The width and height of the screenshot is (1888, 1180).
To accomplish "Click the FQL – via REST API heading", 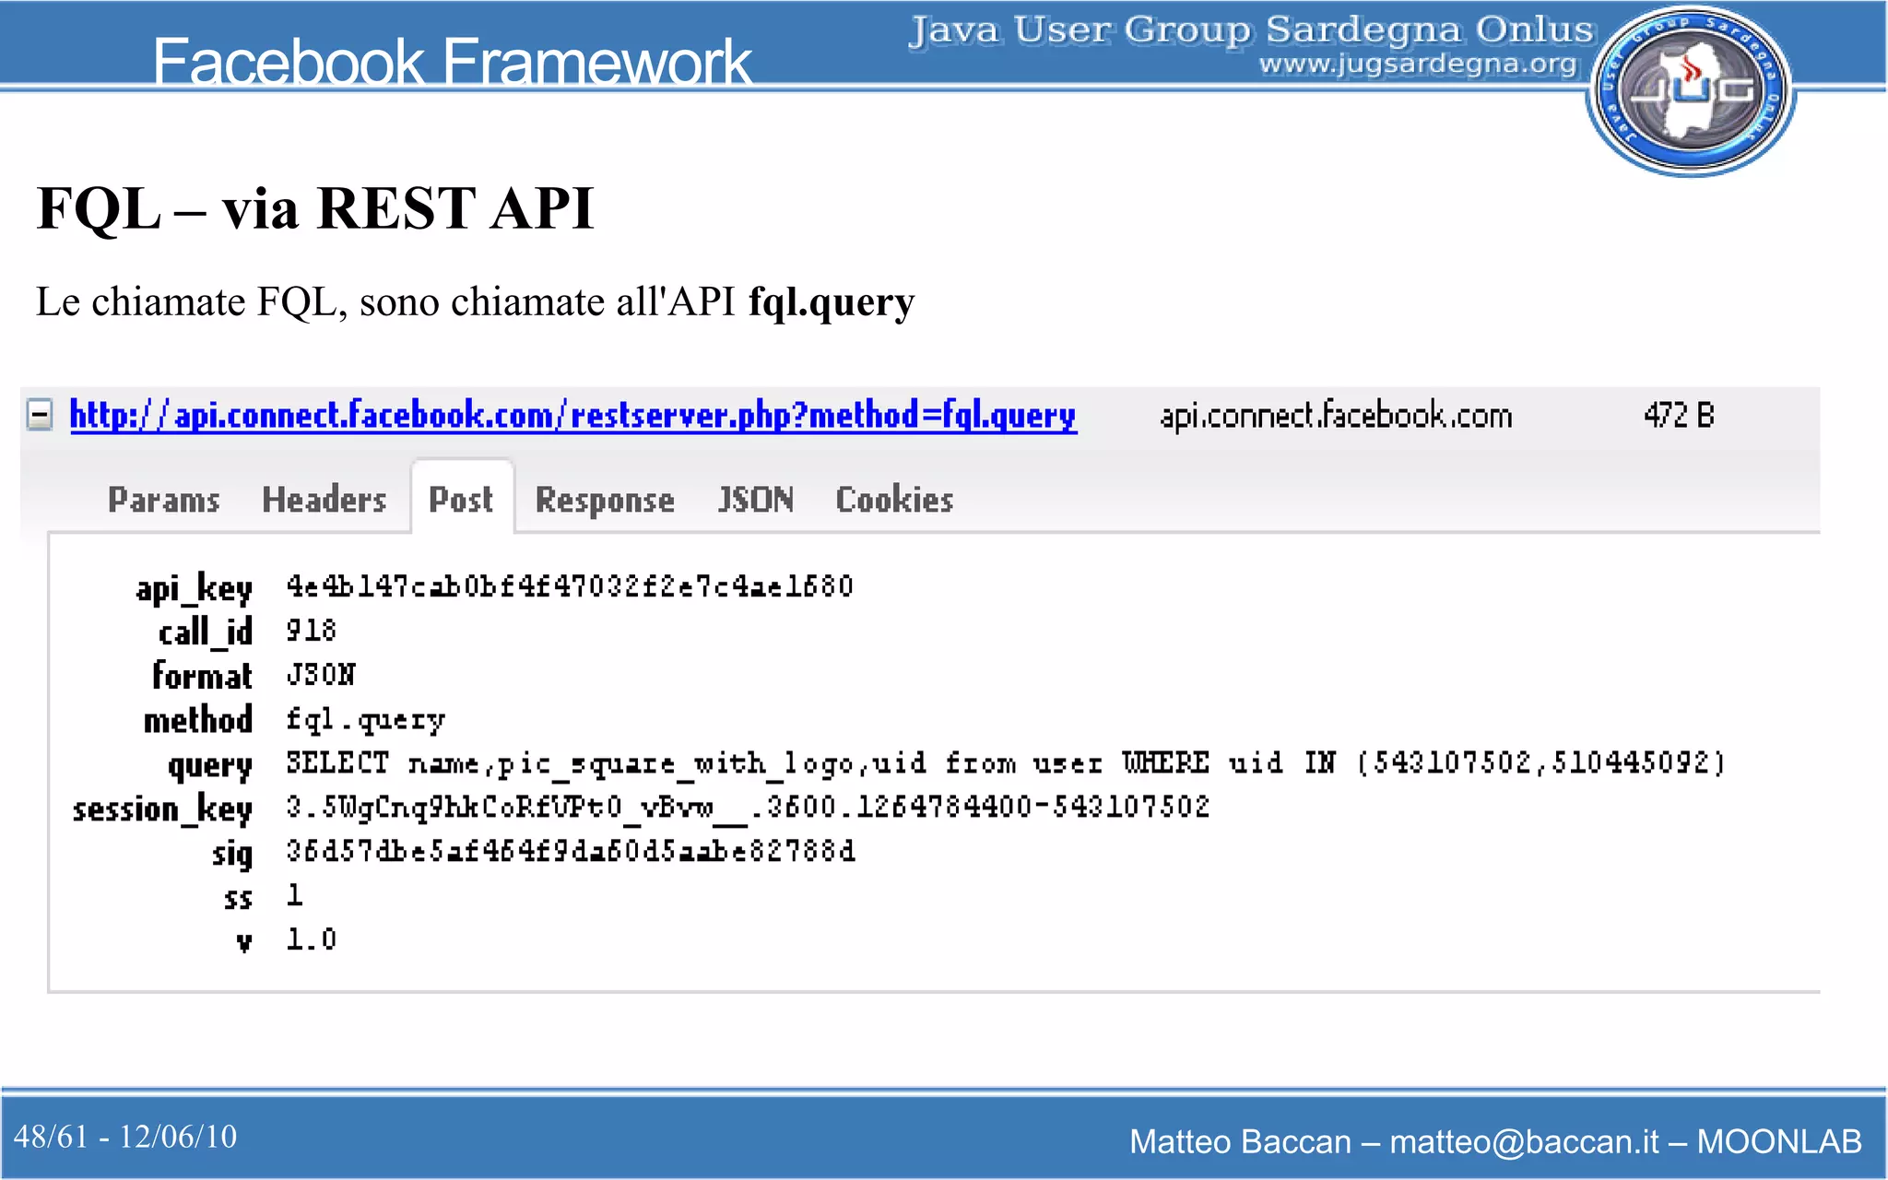I will pyautogui.click(x=315, y=208).
